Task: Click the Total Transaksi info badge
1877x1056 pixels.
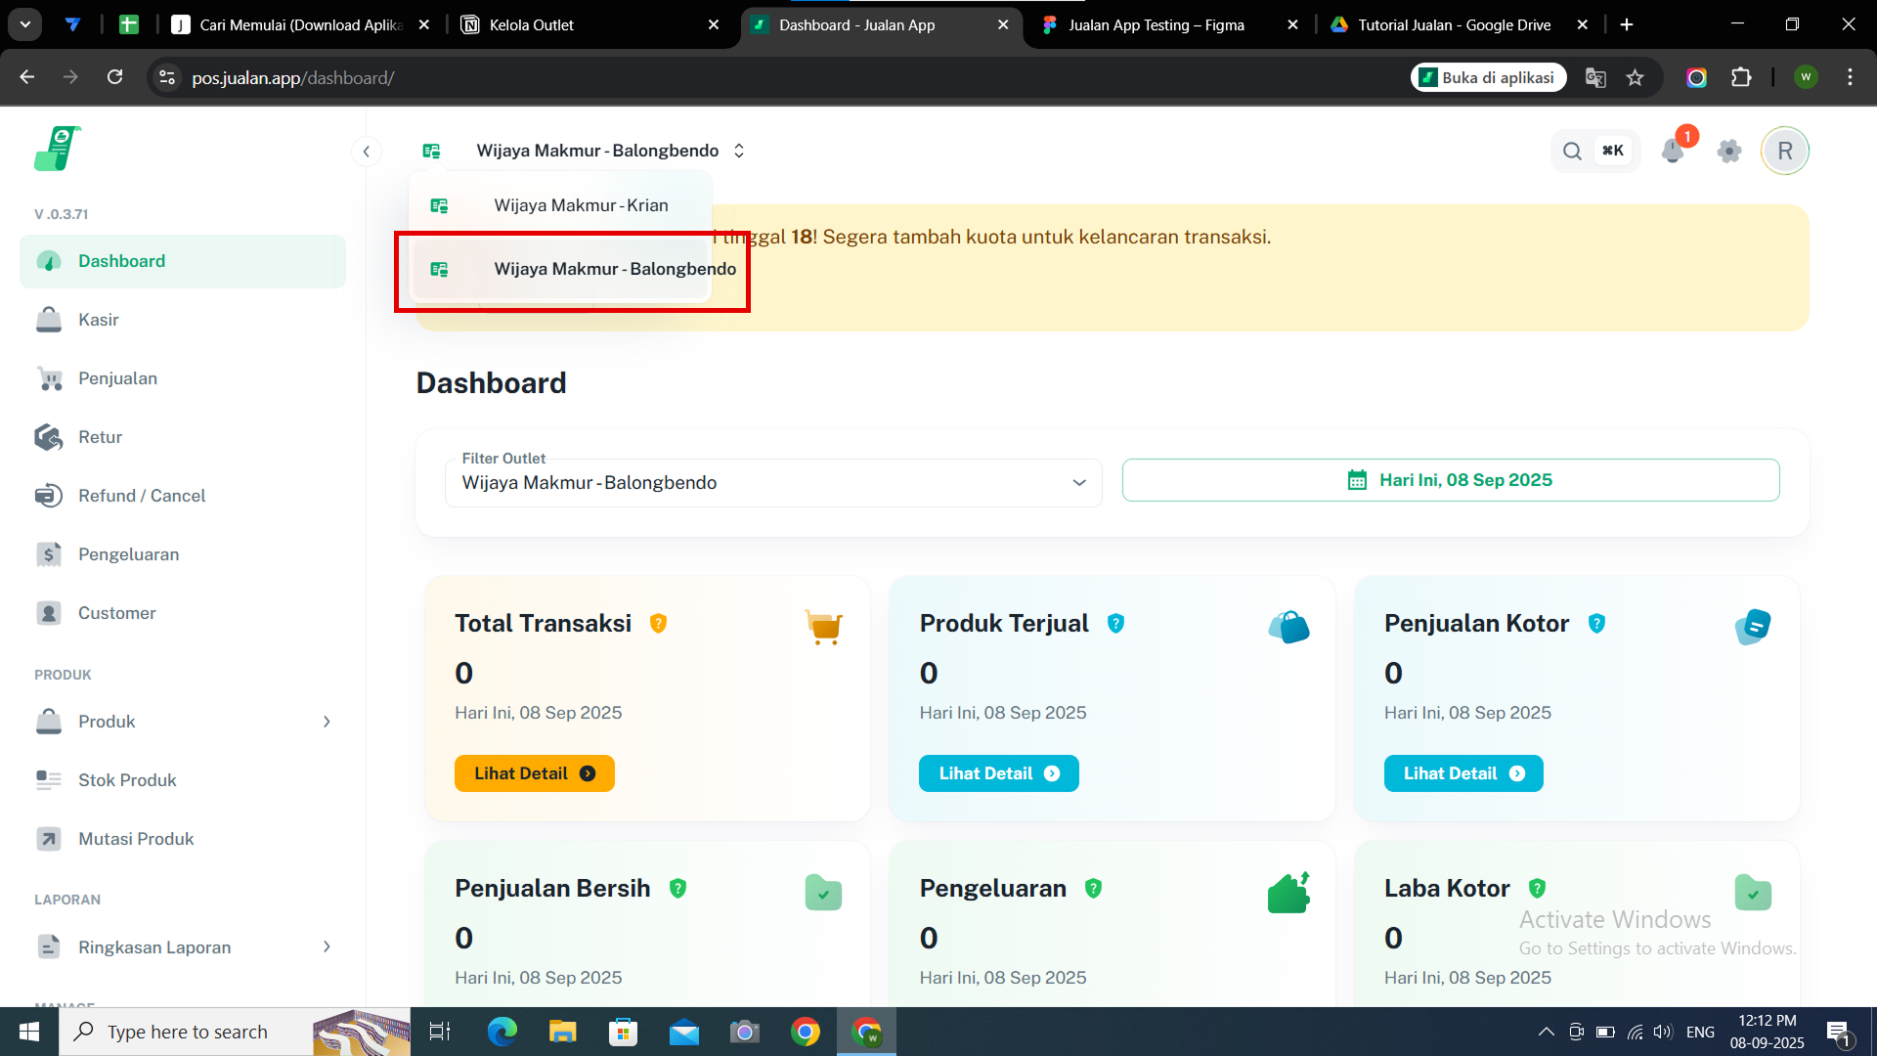Action: [x=658, y=624]
